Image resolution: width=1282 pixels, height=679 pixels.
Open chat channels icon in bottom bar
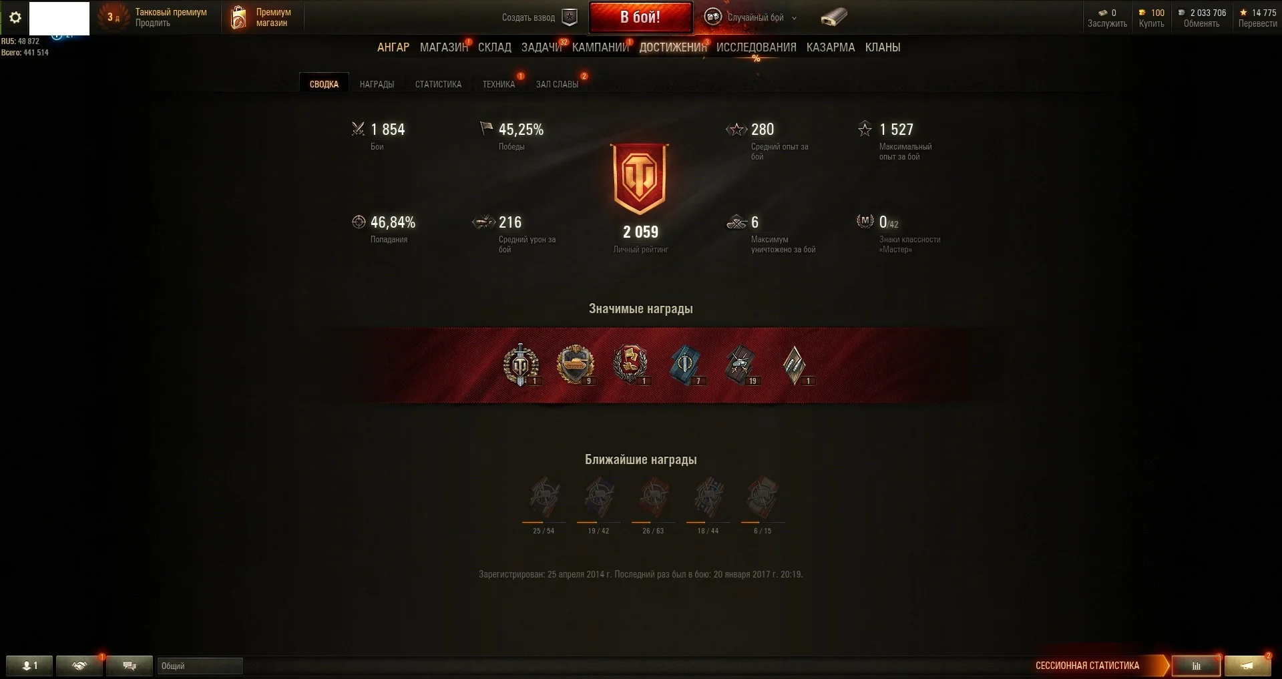(130, 666)
